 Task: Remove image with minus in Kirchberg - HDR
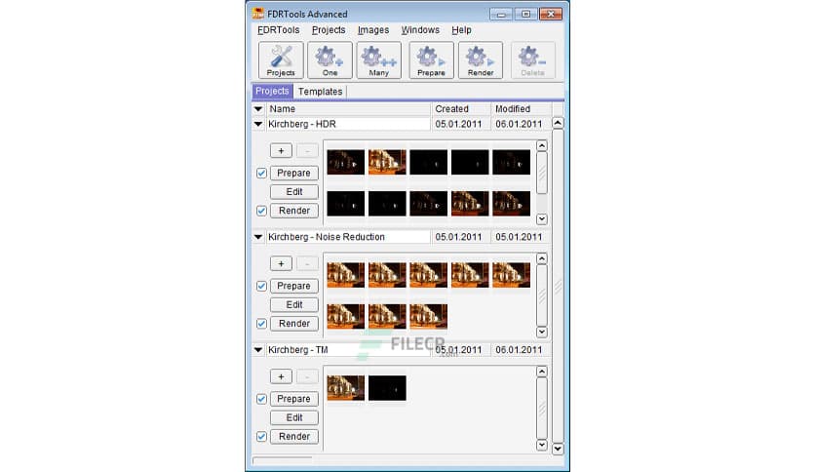pos(307,151)
